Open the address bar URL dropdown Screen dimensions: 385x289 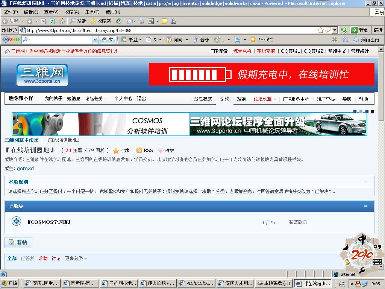coord(335,30)
